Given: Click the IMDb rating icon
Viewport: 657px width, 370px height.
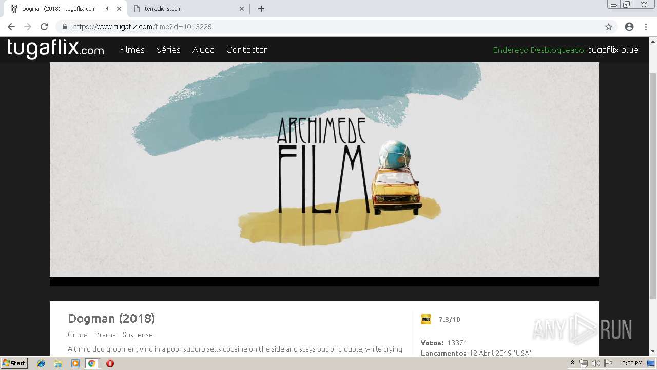Looking at the screenshot, I should tap(426, 319).
